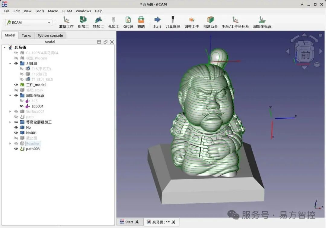Rotate view with cube's left arrow
The height and width of the screenshot is (228, 326).
[x=288, y=51]
